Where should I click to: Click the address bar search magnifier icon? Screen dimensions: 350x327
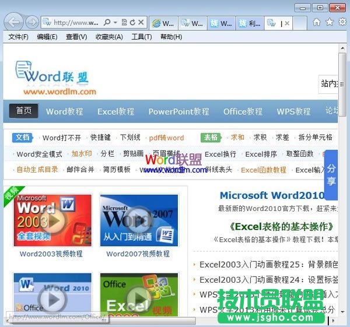pyautogui.click(x=107, y=23)
